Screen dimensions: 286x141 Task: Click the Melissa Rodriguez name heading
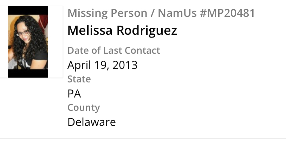(x=122, y=31)
